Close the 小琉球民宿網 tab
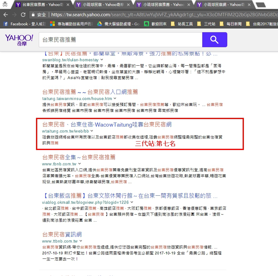The width and height of the screenshot is (278, 276). pyautogui.click(x=249, y=5)
